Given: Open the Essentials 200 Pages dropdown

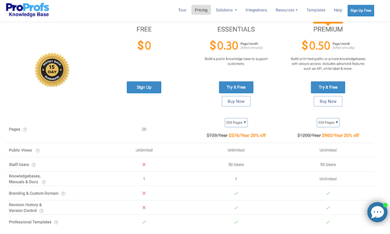Looking at the screenshot, I should (236, 123).
